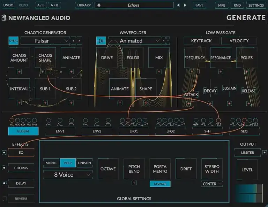Step to previous generator type arrow
The width and height of the screenshot is (268, 207).
click(74, 41)
